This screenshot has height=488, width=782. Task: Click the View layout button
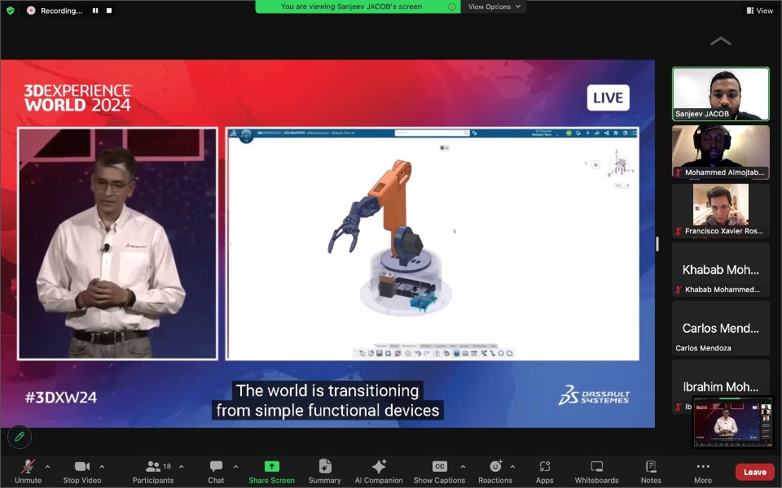coord(759,11)
